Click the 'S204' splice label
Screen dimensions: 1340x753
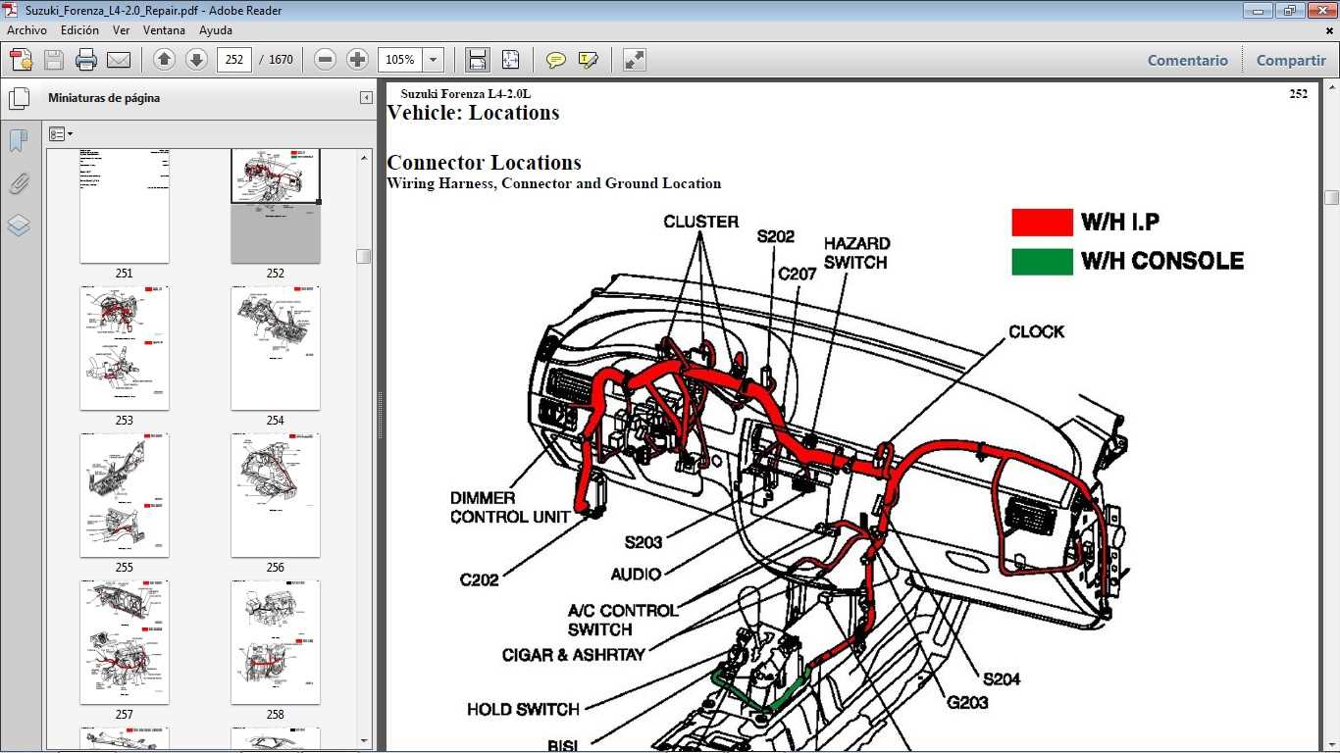coord(1002,679)
